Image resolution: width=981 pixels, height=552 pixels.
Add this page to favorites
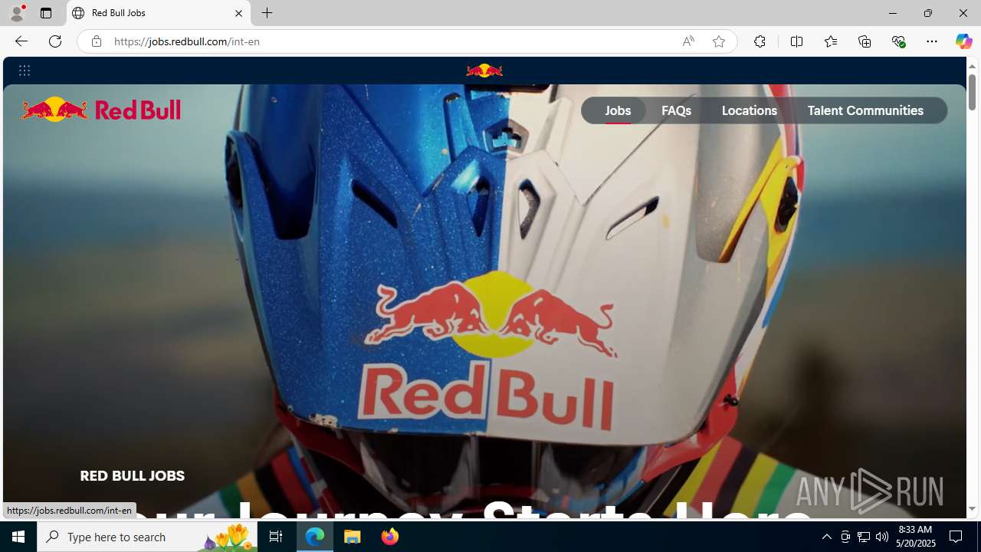pyautogui.click(x=719, y=41)
